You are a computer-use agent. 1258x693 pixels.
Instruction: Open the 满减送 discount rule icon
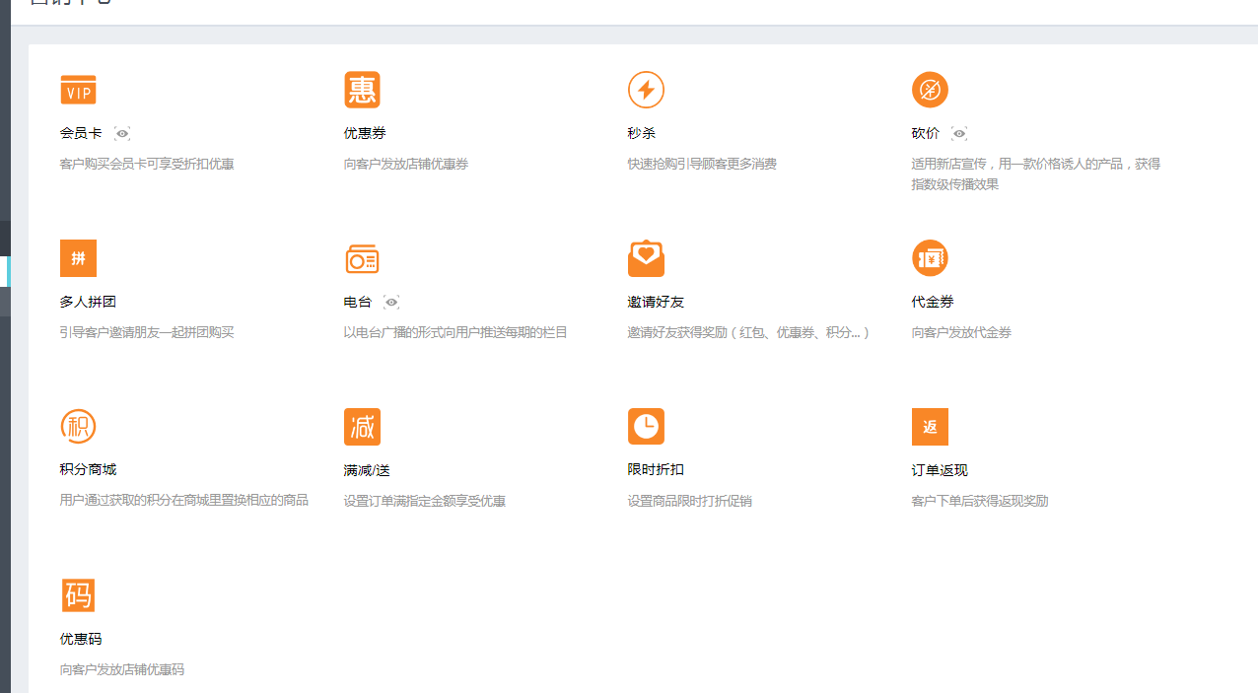tap(362, 426)
